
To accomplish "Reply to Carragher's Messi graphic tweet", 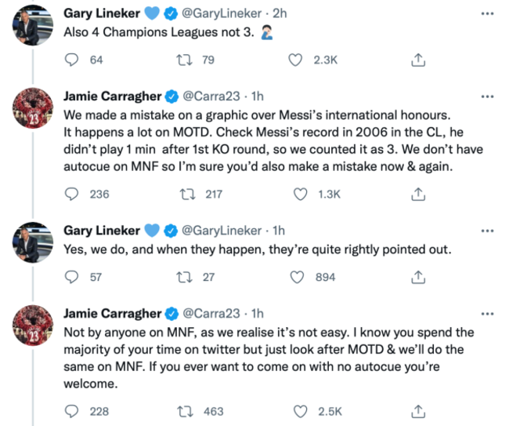I will (72, 194).
